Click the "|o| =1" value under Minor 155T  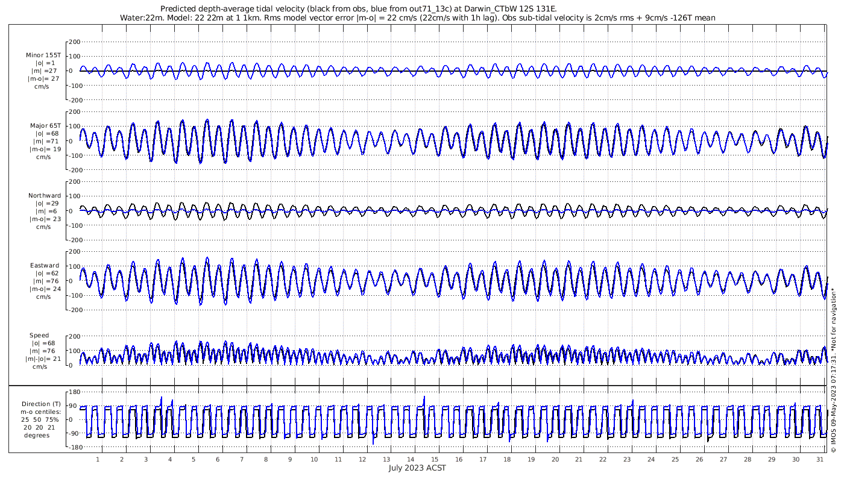45,63
